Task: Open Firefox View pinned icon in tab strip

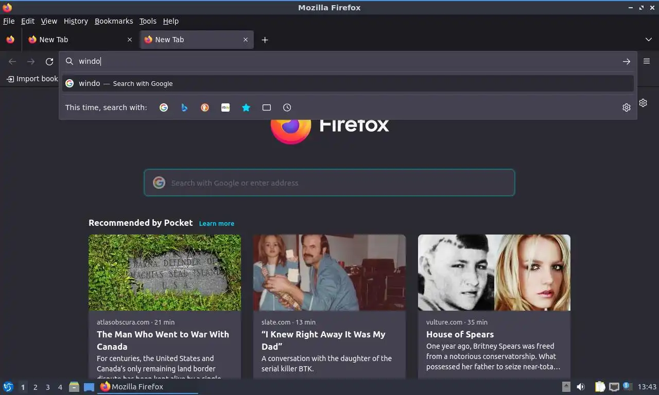Action: (10, 40)
